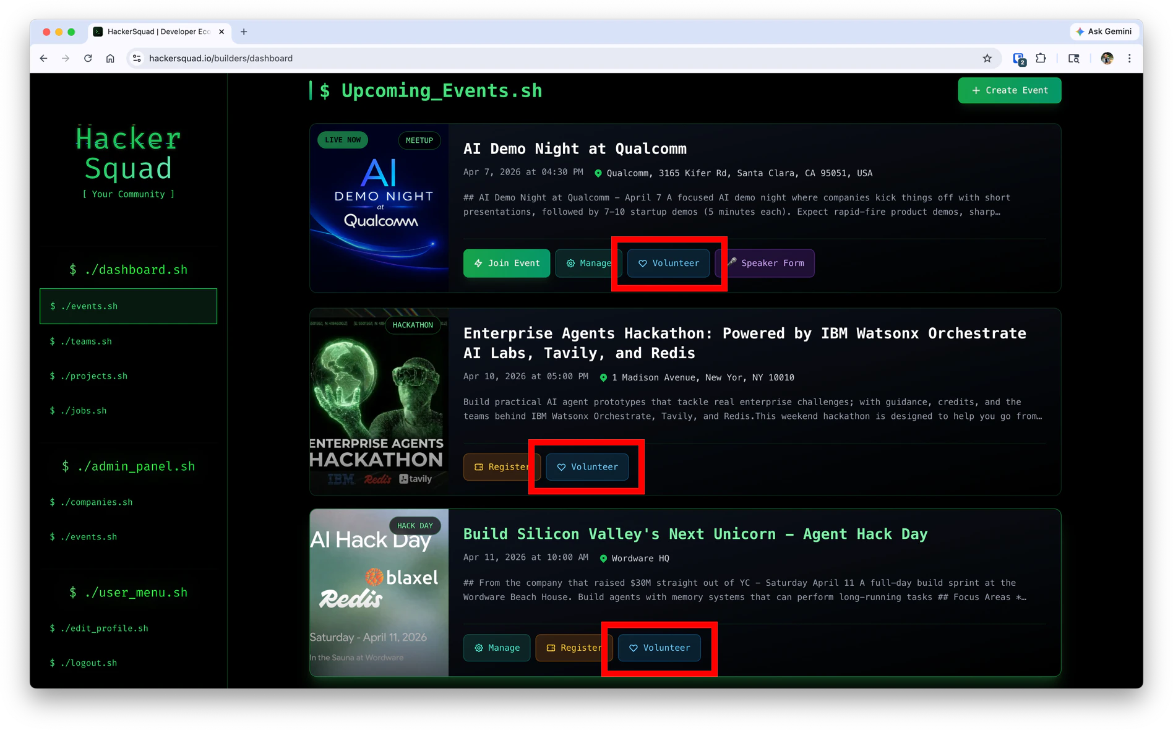Viewport: 1173px width, 730px height.
Task: Open ./projects.sh in the sidebar
Action: pos(128,376)
